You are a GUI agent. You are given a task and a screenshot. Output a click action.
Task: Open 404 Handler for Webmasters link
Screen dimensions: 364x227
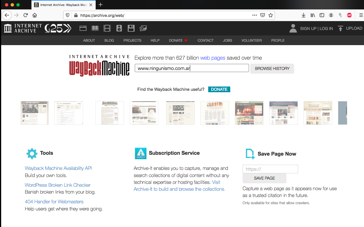click(54, 202)
